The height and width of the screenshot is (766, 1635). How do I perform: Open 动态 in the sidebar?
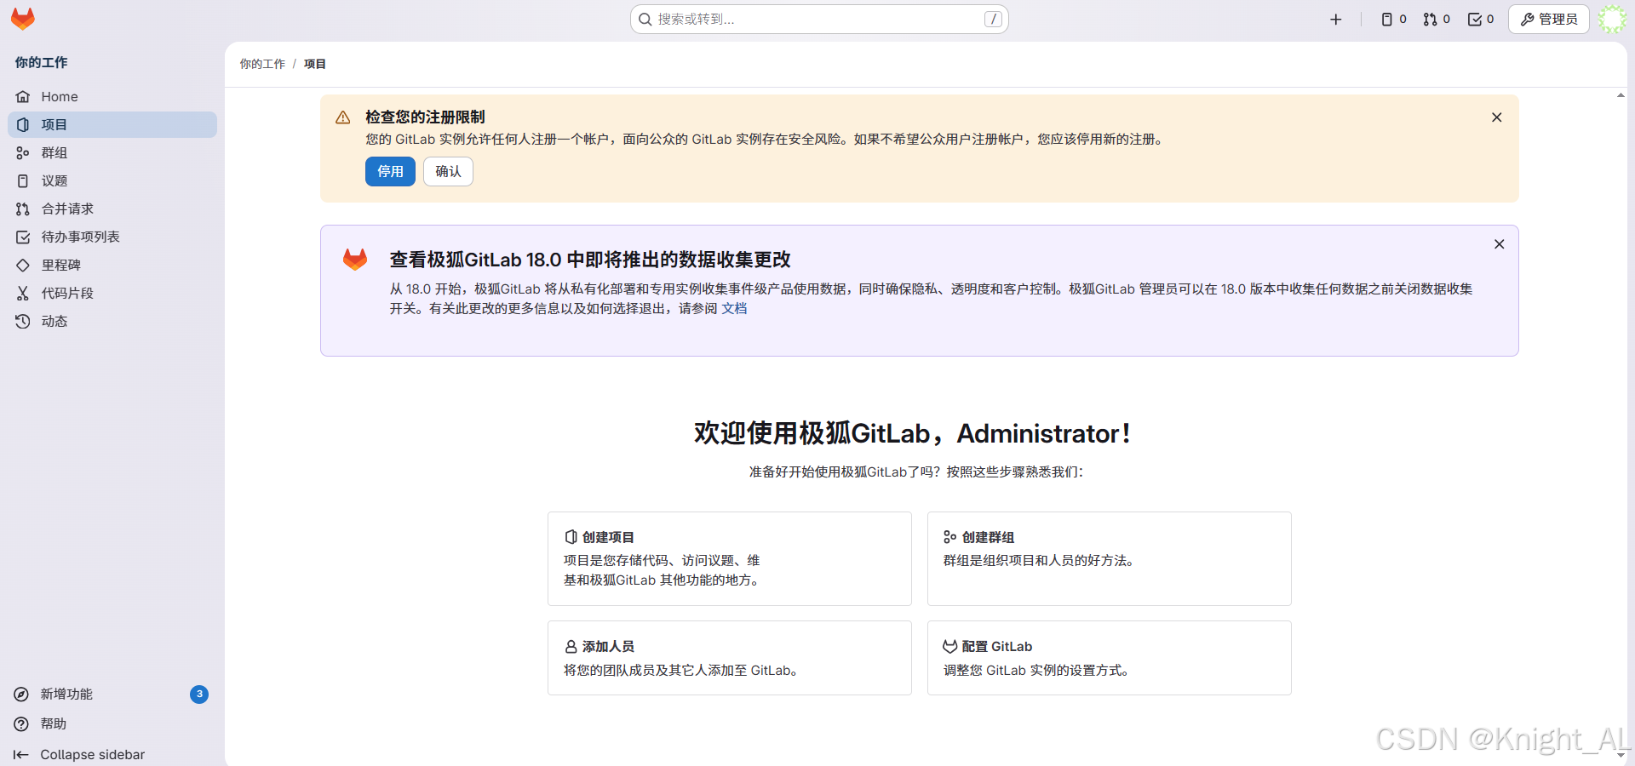(112, 321)
